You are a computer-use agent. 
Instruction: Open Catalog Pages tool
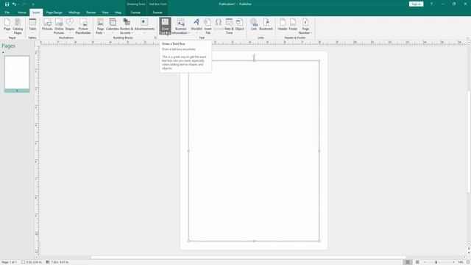[18, 26]
